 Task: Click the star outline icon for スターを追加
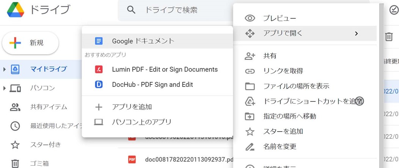click(x=250, y=132)
